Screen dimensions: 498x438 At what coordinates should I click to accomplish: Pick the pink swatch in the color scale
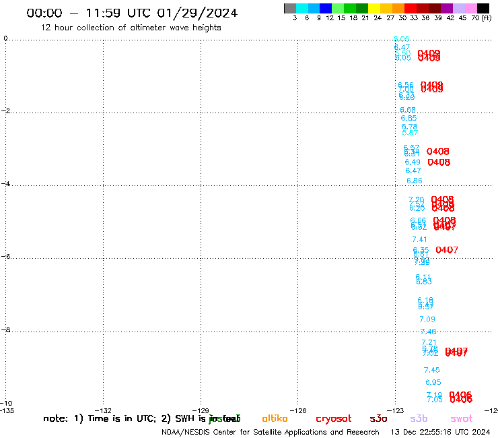[x=470, y=8]
